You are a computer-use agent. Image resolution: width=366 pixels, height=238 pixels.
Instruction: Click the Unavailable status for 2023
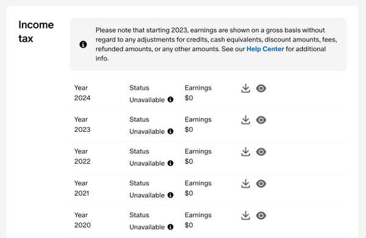tap(147, 131)
